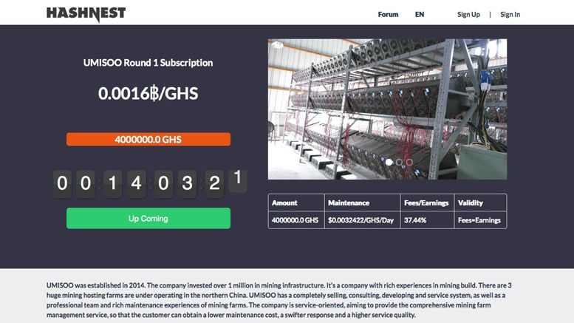Click the Validity column header
574x323 pixels.
pyautogui.click(x=471, y=203)
